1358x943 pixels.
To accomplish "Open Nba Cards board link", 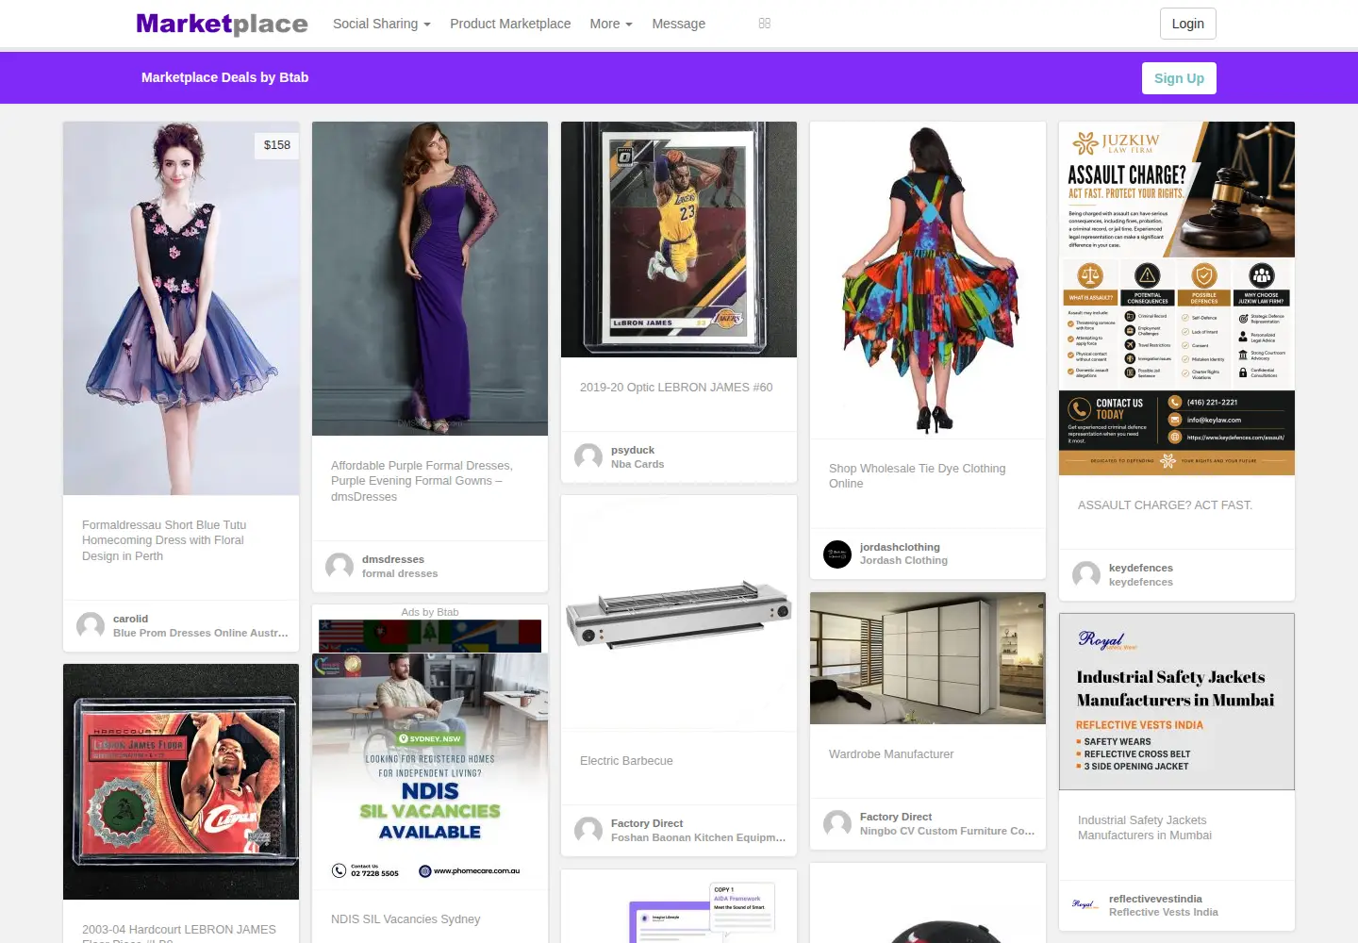I will pos(638,464).
